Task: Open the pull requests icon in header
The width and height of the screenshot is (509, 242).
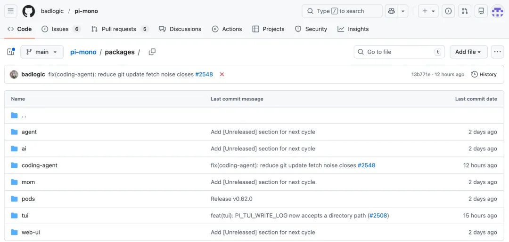Action: 465,11
